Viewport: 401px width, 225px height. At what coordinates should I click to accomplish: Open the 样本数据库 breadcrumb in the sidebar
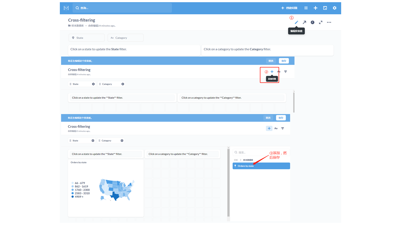pos(249,160)
